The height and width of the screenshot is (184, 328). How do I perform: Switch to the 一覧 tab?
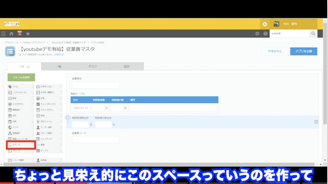[x=58, y=66]
